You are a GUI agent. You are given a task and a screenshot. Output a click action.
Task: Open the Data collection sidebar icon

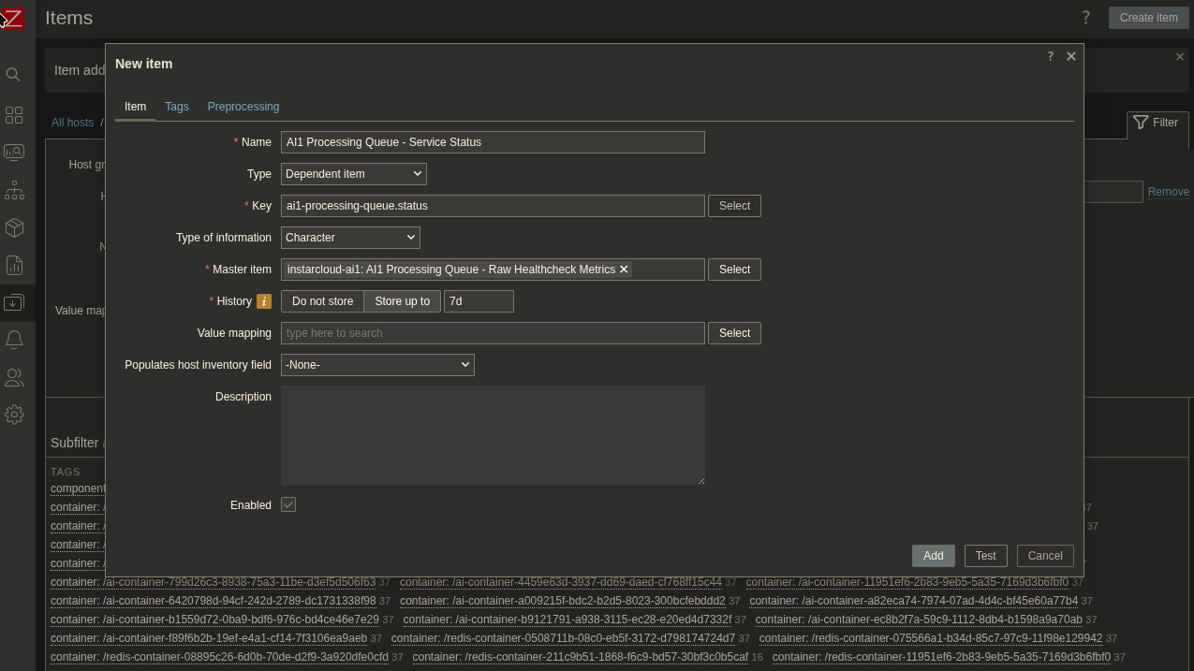14,303
